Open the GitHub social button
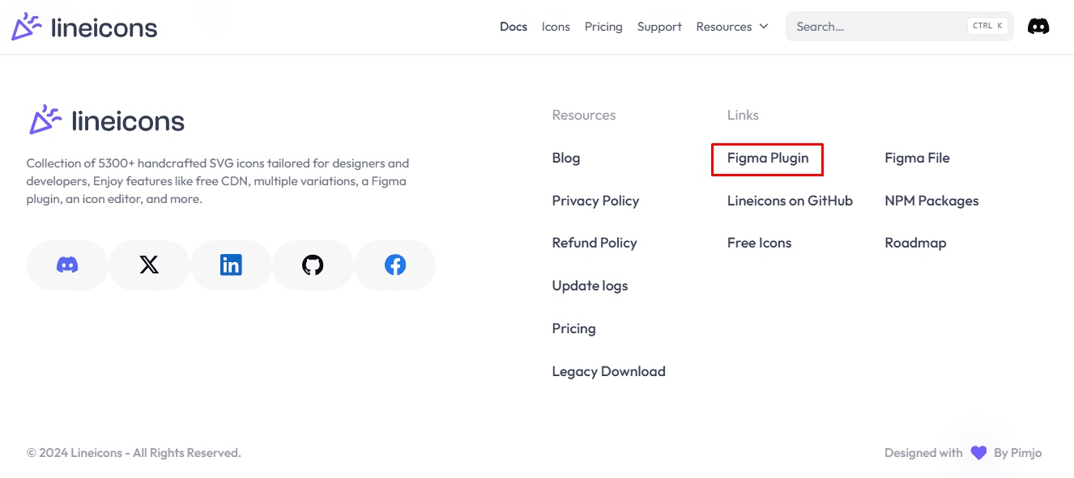 point(313,264)
